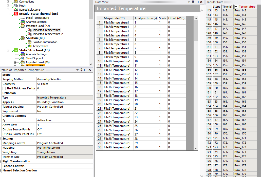Viewport: 261px width, 177px height.
Task: Close the Details of Imported Temperature panel
Action: coord(90,70)
